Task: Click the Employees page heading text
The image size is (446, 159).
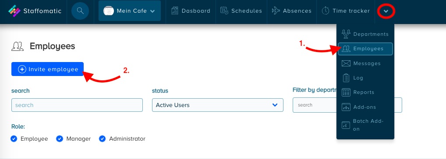Action: coord(52,46)
